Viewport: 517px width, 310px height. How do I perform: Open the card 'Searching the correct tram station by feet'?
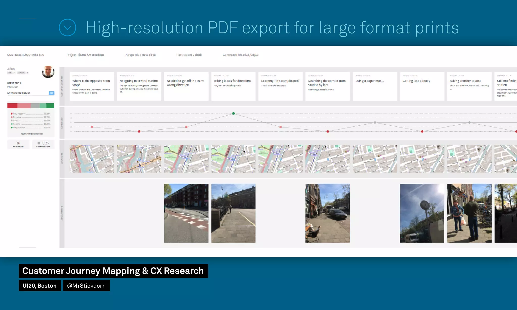coord(328,86)
